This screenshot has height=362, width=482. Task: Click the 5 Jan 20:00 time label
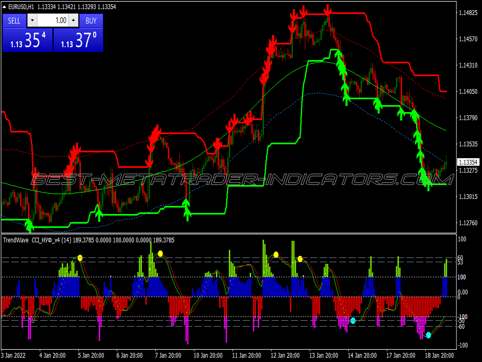coord(91,355)
